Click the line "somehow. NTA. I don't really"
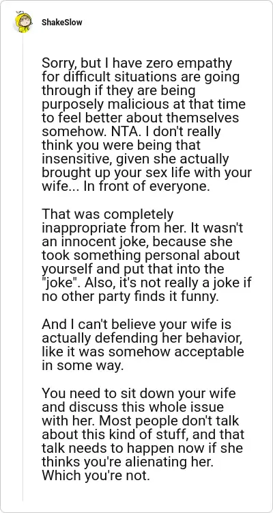Image resolution: width=273 pixels, height=513 pixels. coord(131,131)
